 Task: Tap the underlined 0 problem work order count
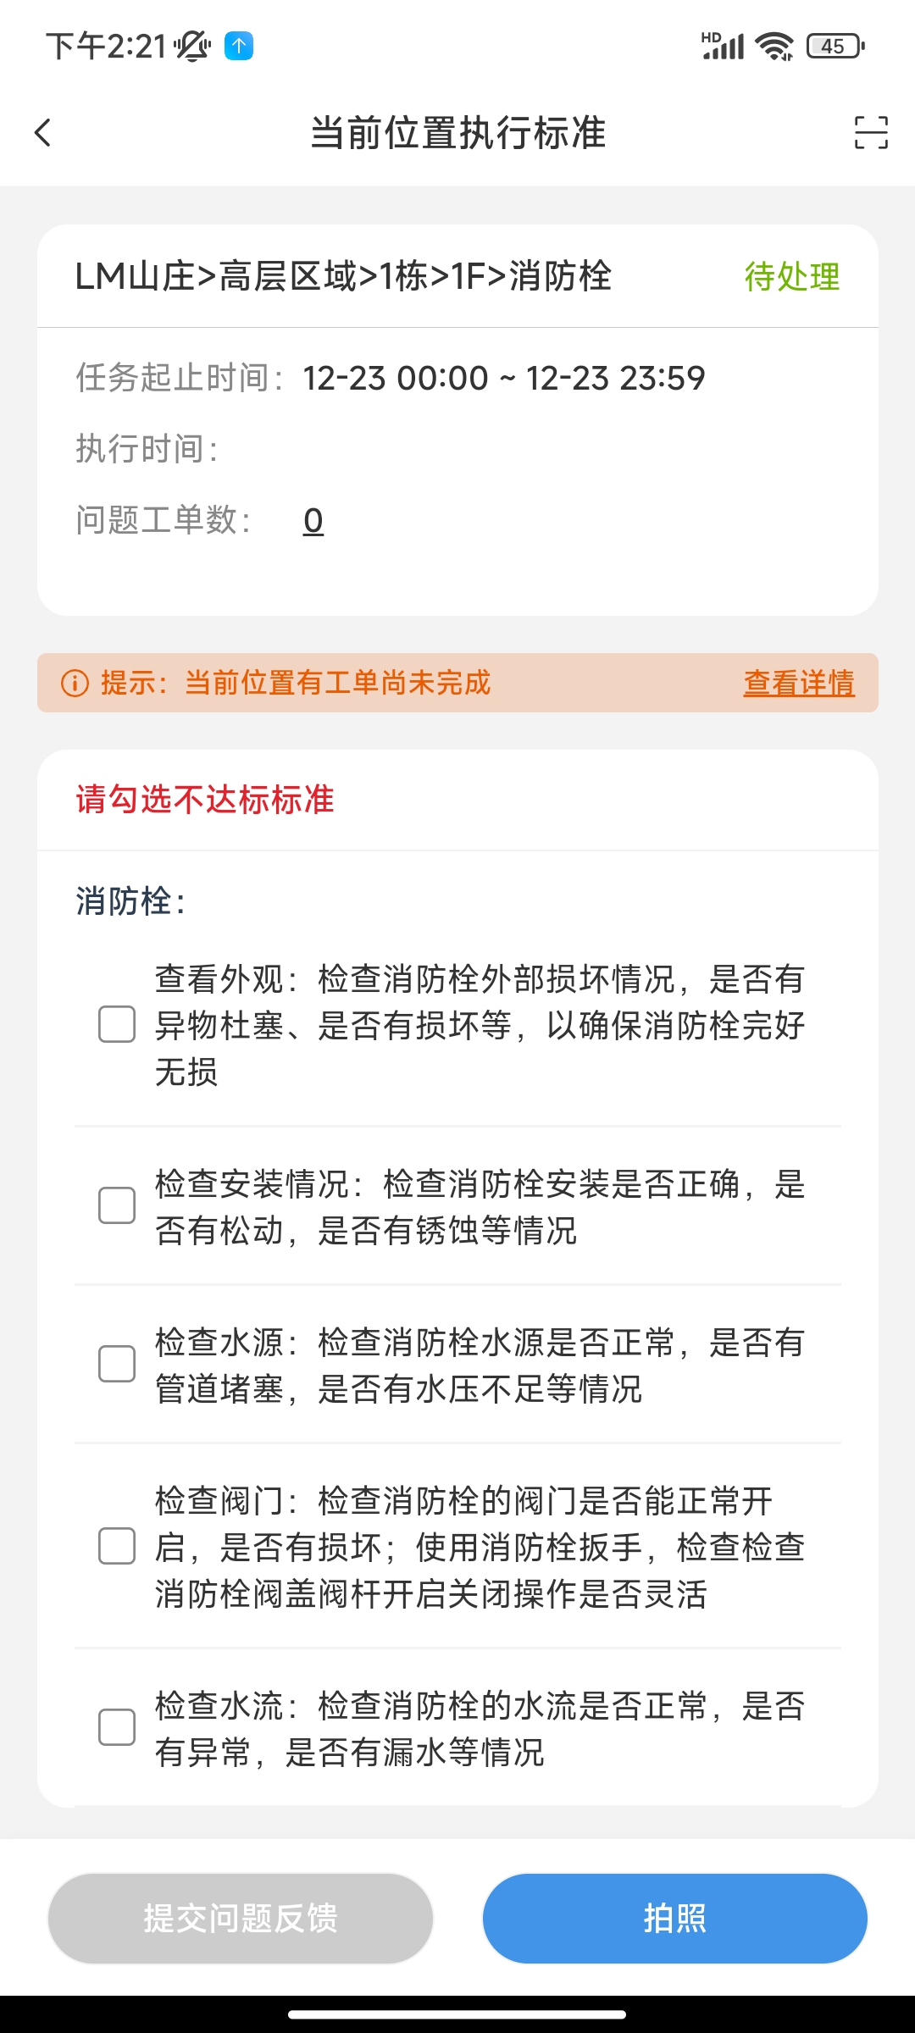click(312, 522)
